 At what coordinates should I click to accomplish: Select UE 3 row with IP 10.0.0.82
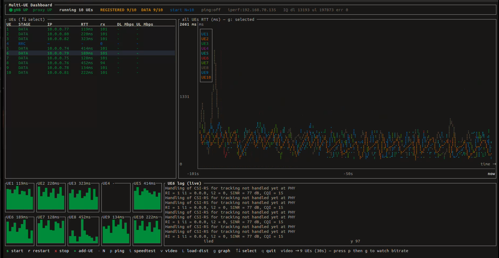click(90, 39)
